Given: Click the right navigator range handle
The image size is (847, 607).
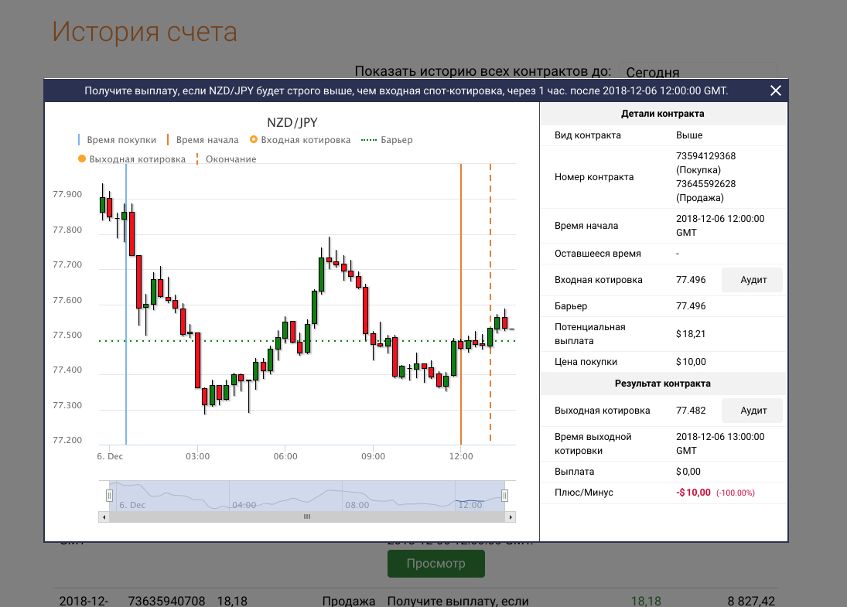Looking at the screenshot, I should pyautogui.click(x=504, y=496).
